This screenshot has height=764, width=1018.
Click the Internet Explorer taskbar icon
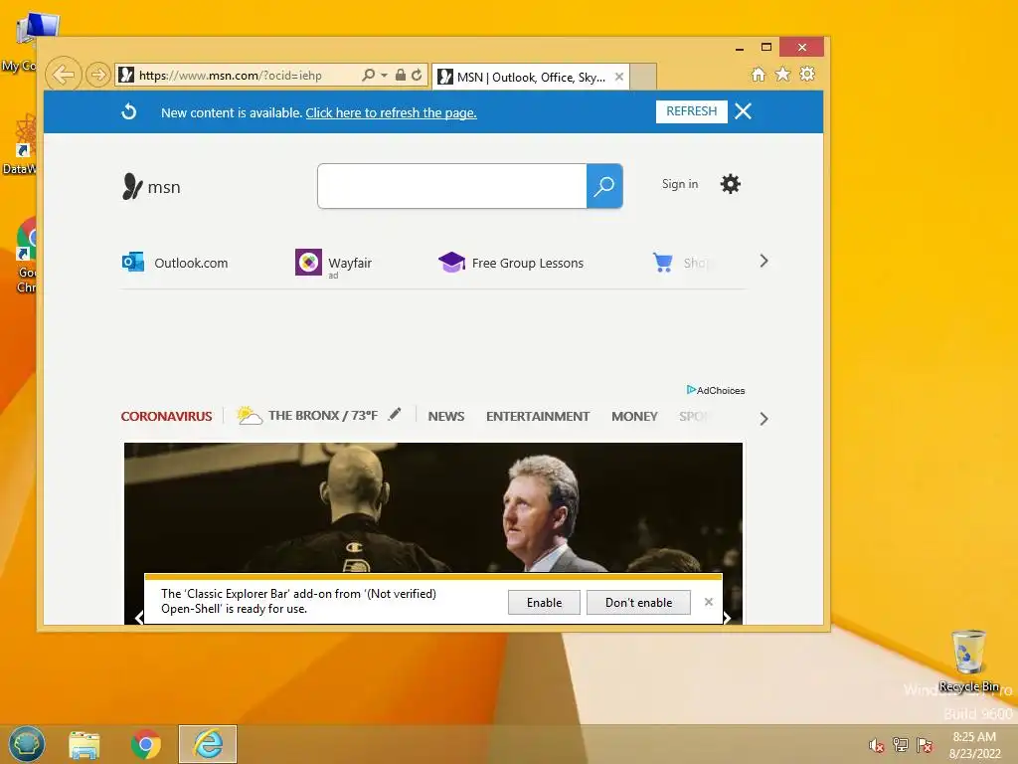[208, 744]
